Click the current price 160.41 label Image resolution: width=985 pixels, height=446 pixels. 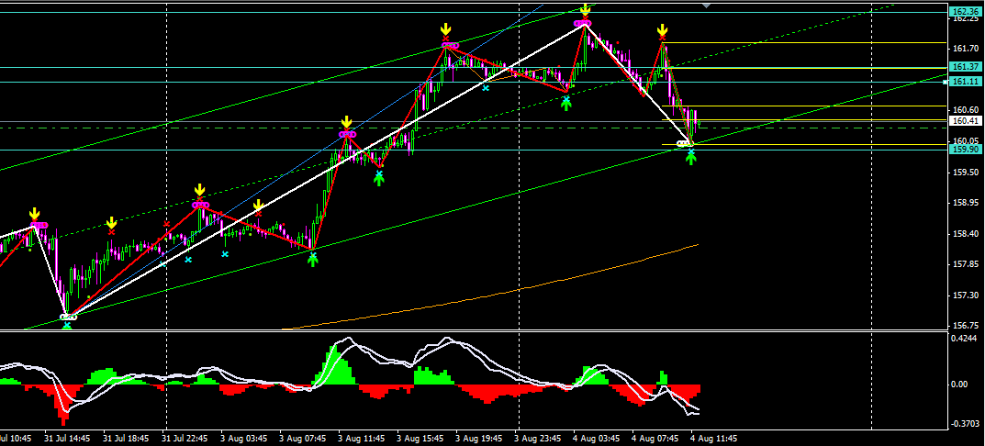point(964,120)
